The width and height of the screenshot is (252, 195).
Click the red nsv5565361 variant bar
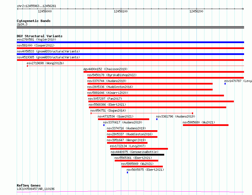(x=136, y=161)
